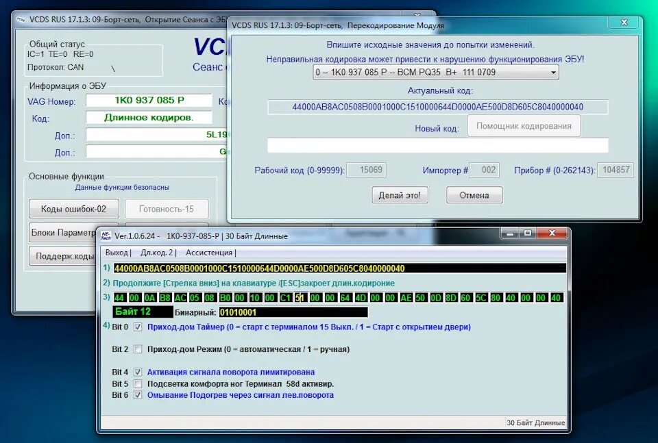Select byte cell 08

pos(210,298)
